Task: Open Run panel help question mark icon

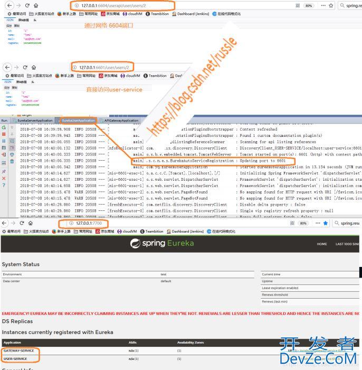Action: click(x=4, y=186)
